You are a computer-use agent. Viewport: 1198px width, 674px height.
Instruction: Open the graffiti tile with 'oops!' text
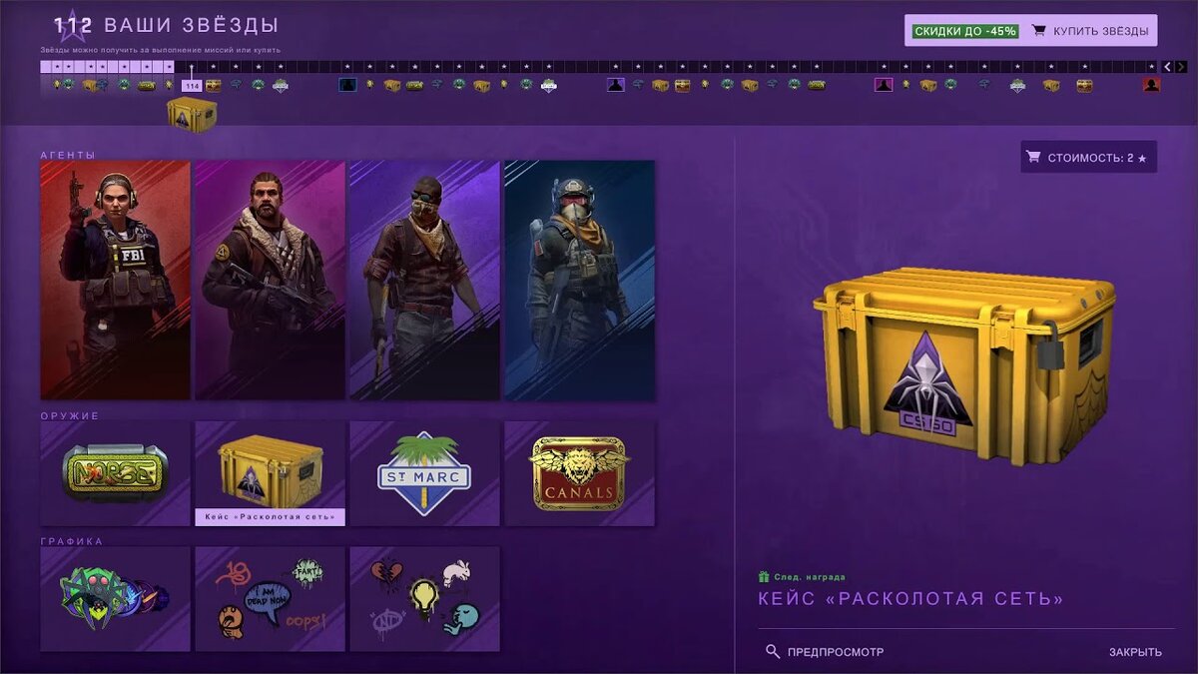pos(270,598)
